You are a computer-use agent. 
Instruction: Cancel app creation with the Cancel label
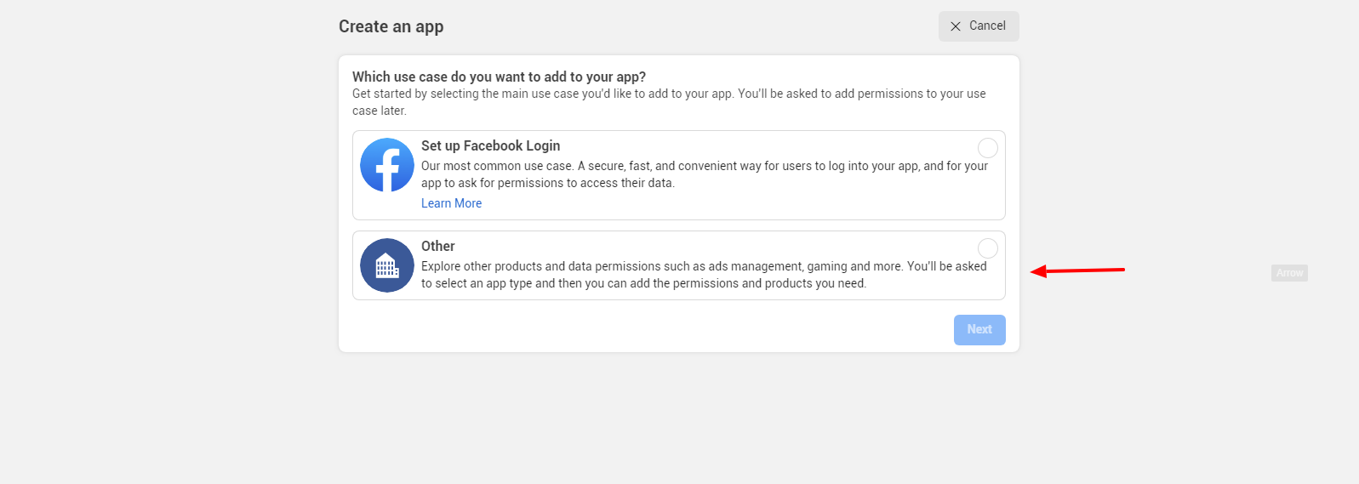(x=987, y=26)
